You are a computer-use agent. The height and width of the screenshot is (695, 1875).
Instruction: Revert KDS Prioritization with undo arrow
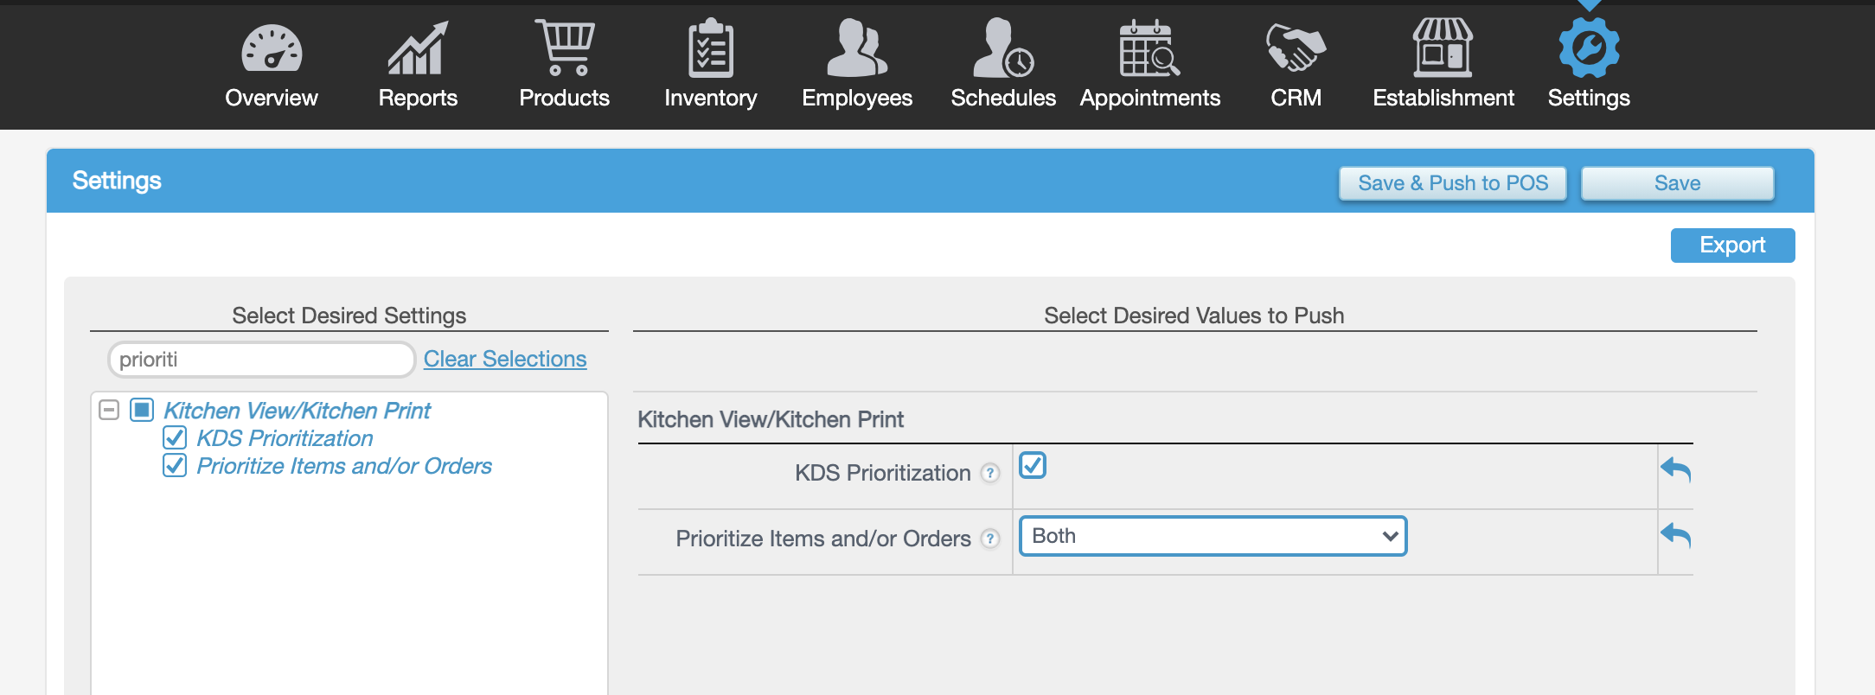[1675, 469]
